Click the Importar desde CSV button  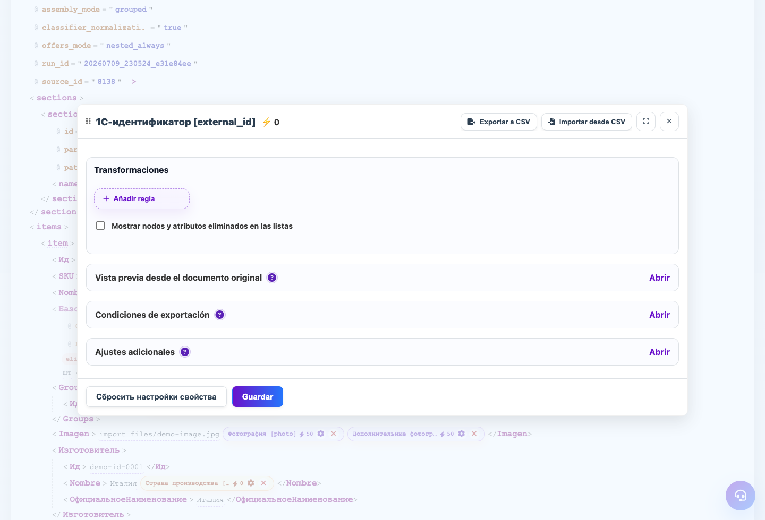coord(586,122)
